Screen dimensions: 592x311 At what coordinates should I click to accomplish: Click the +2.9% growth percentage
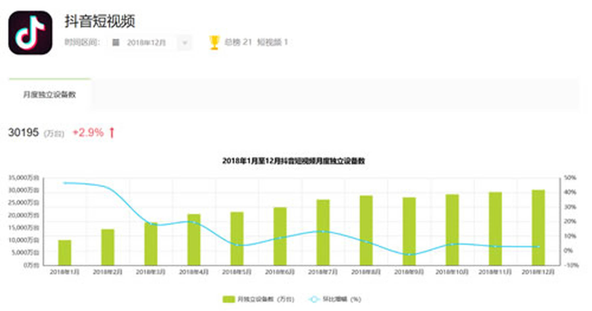88,133
